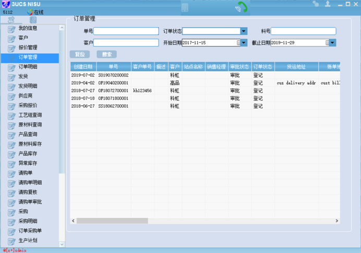Screen dimensions: 361x253
Task: Click the edit icon beside 发货
Action: pyautogui.click(x=11, y=77)
